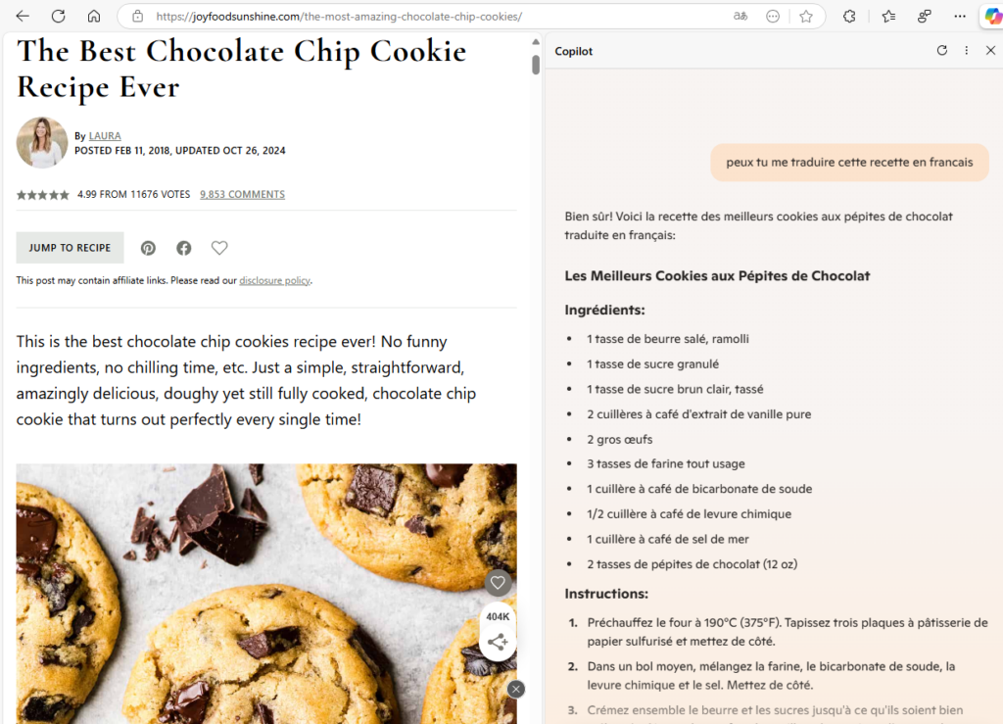Open browser settings and more menu
Screen dimensions: 1003x724
[x=960, y=16]
